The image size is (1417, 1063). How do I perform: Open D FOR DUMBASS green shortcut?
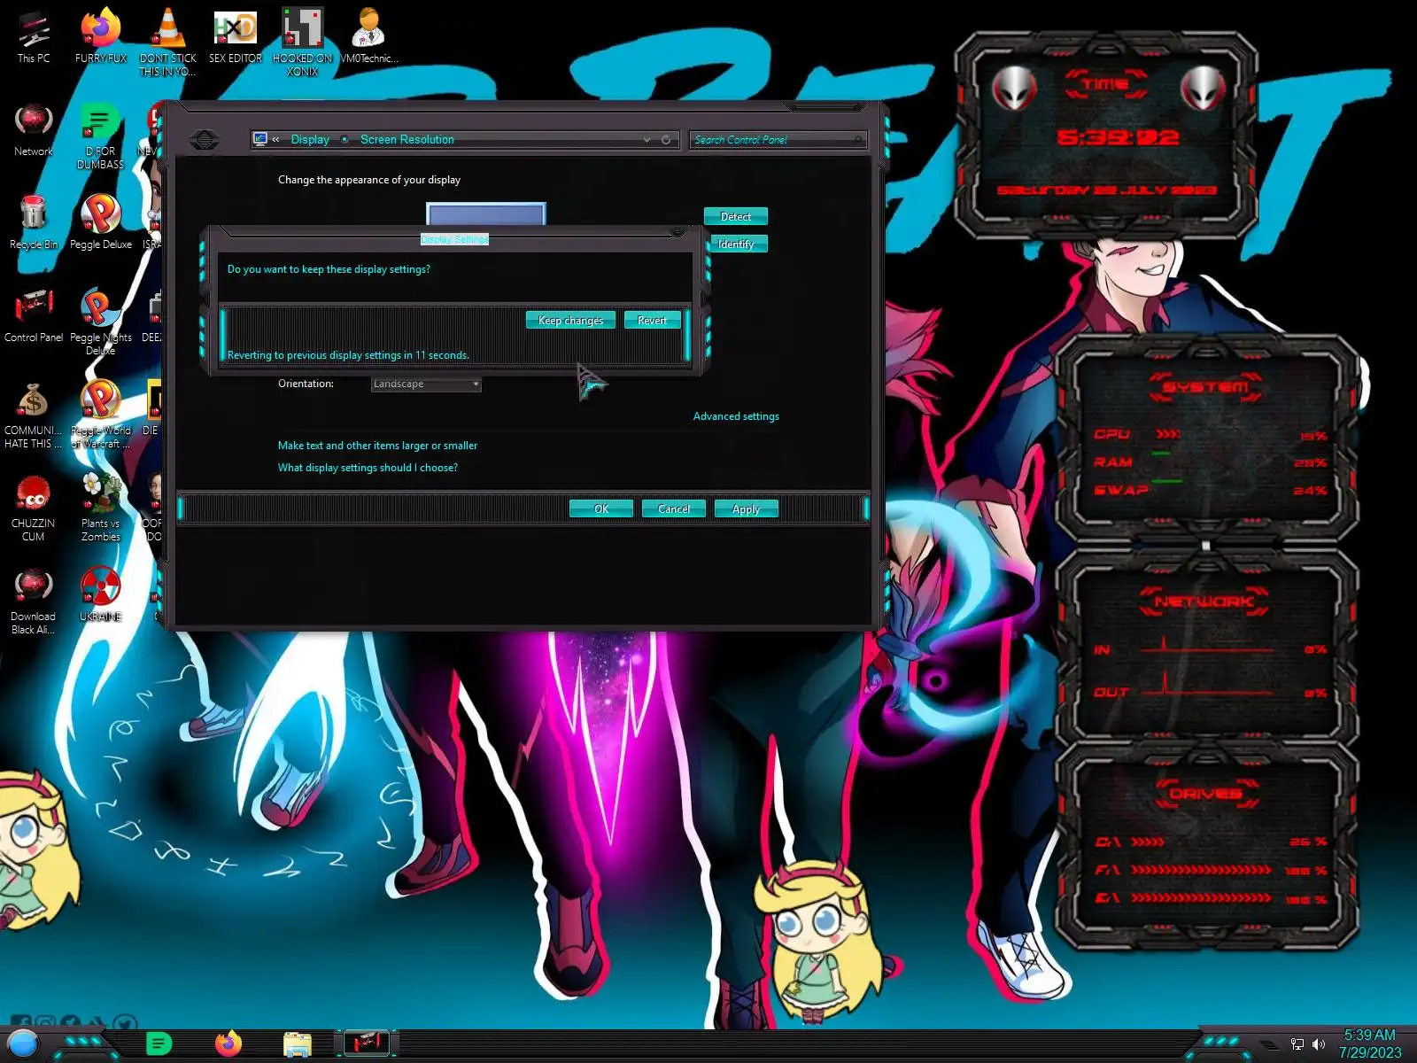point(101,136)
